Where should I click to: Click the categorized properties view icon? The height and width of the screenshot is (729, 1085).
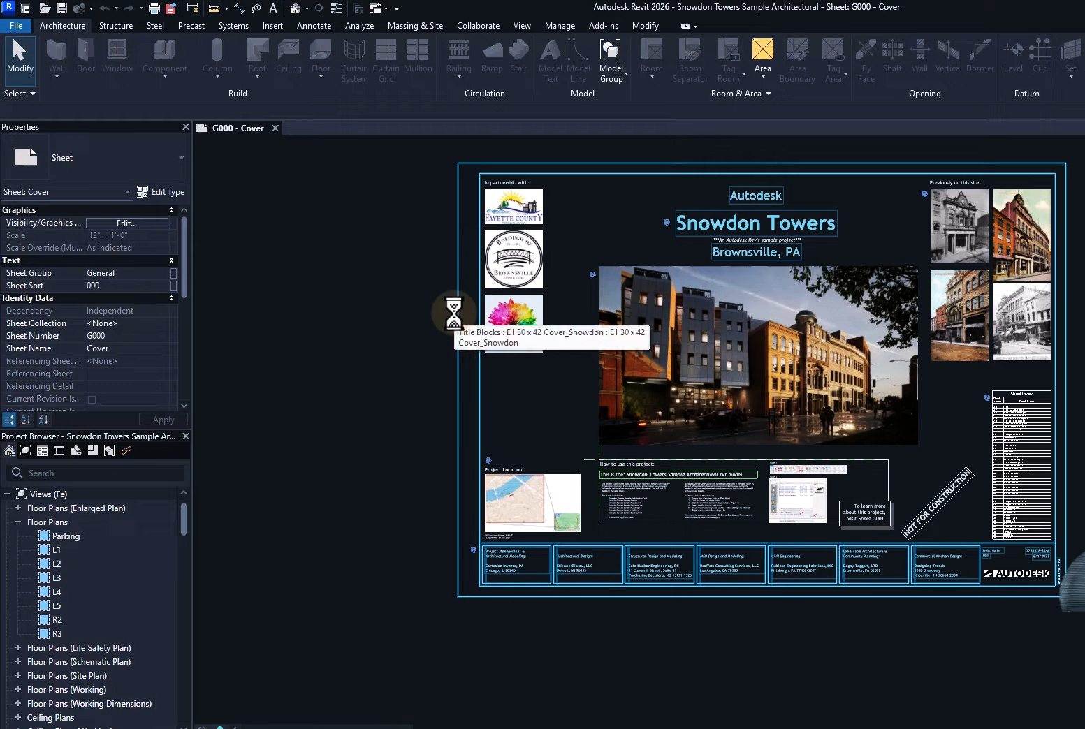click(x=9, y=420)
